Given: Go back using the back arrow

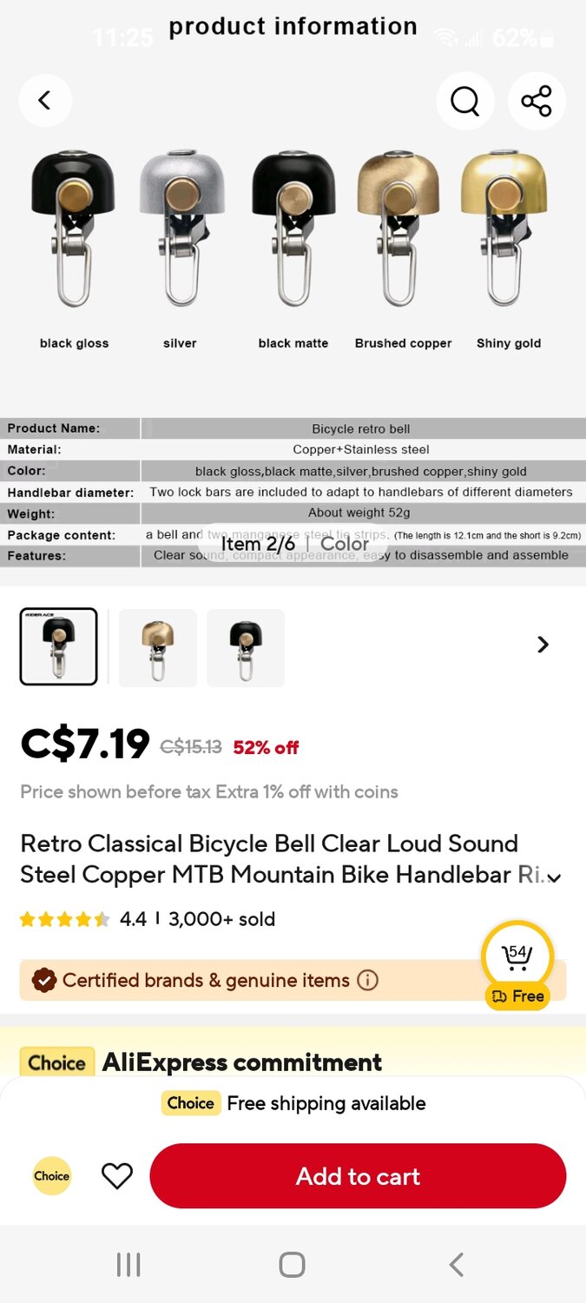Looking at the screenshot, I should tap(45, 100).
